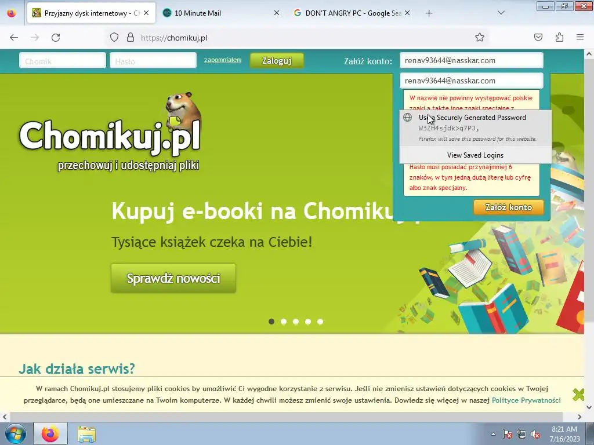Close the 10 Minute Mail tab
Screen dimensions: 594x445
277,13
